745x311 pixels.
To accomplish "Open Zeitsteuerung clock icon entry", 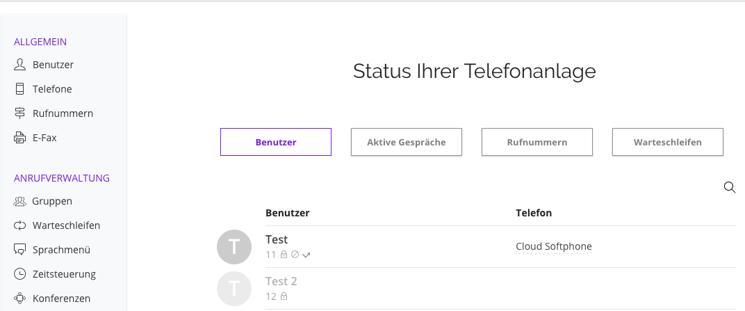I will click(55, 274).
